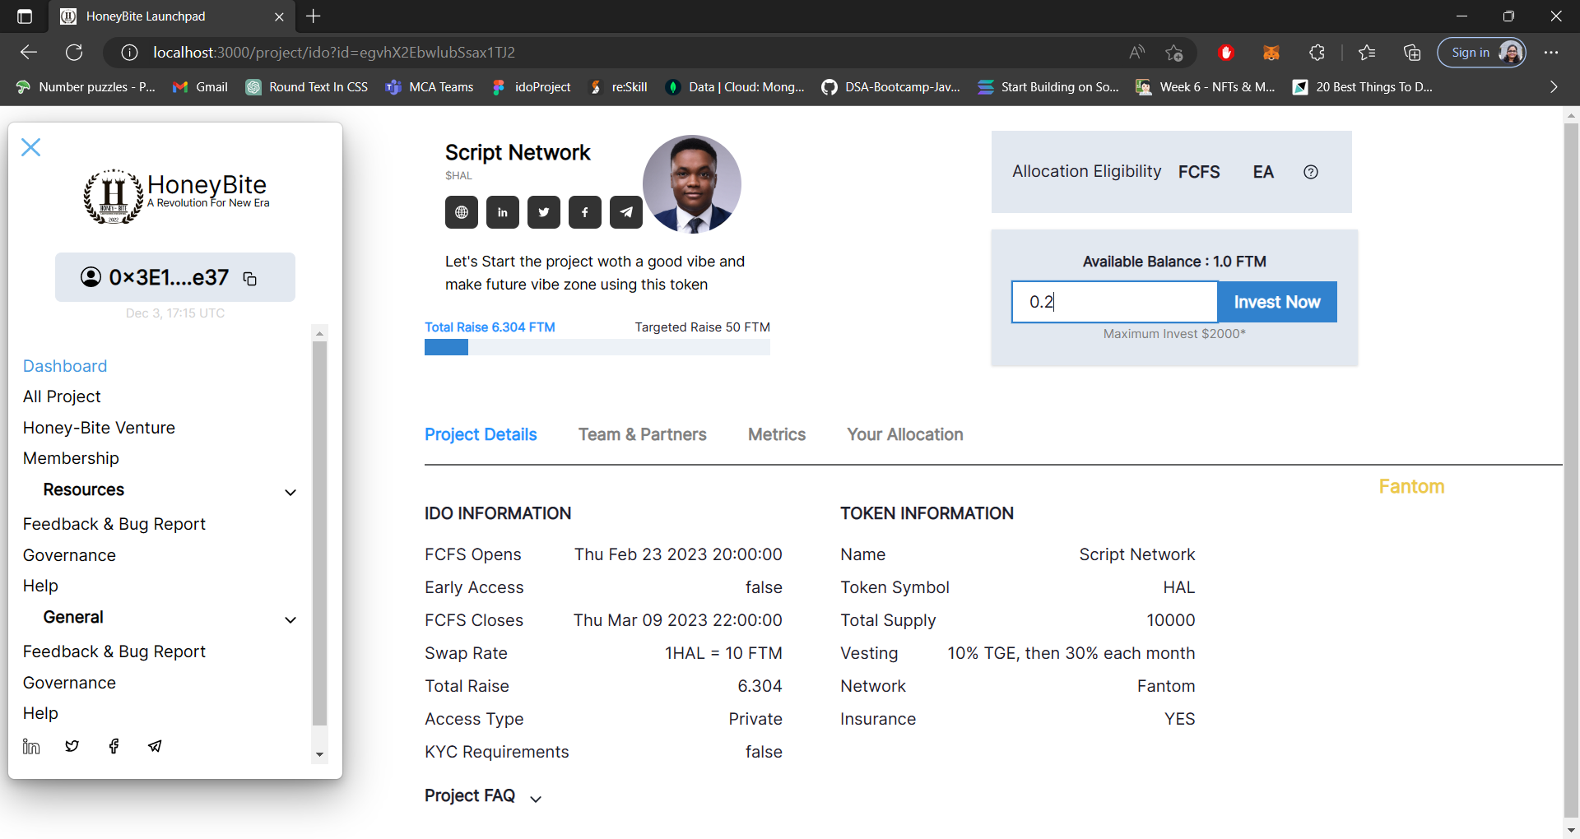Click the sidebar menu scrollbar
This screenshot has width=1580, height=839.
[319, 533]
